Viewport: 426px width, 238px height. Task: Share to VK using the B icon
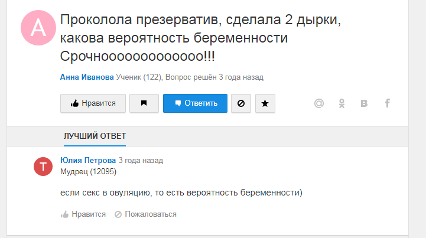click(x=364, y=103)
